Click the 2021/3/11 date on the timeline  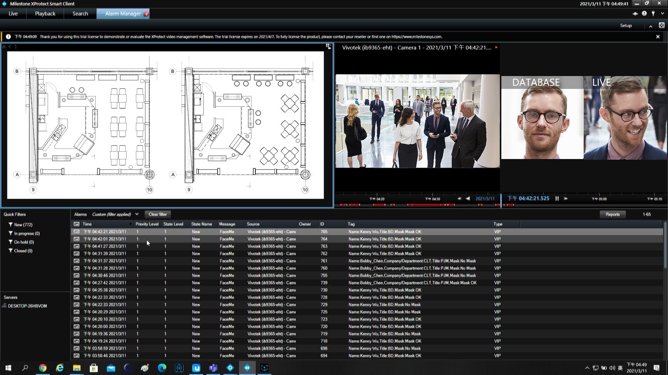point(485,199)
